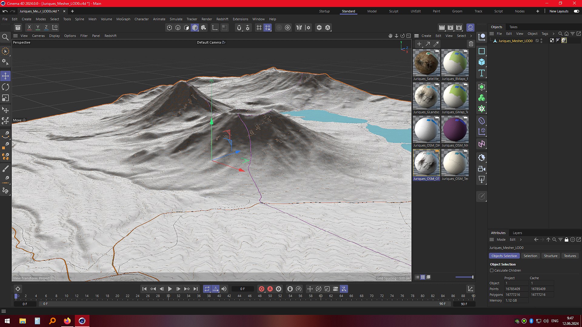Toggle visibility dots of Juriques_Mesher_LOD0

[541, 41]
